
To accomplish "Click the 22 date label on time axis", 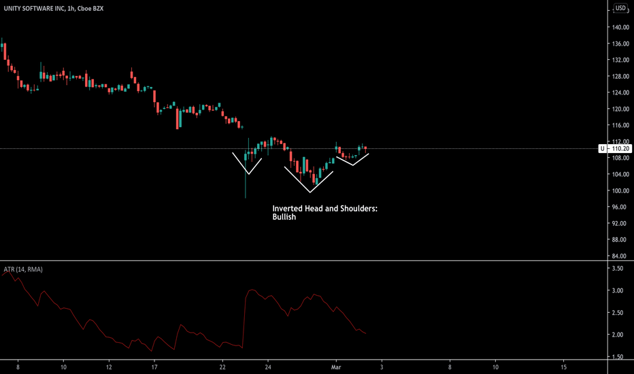I will pos(222,367).
